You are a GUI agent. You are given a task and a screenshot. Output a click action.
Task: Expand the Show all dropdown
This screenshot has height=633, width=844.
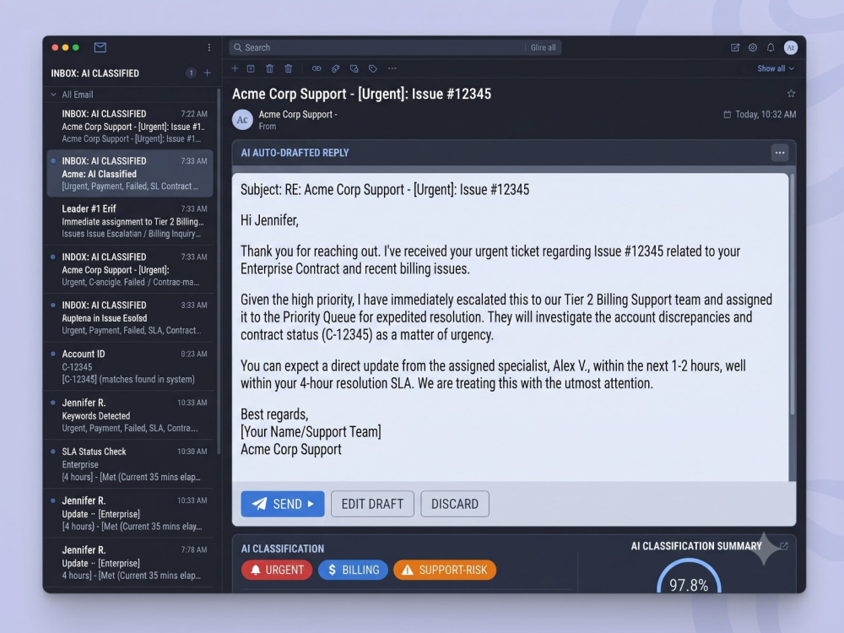(x=775, y=68)
